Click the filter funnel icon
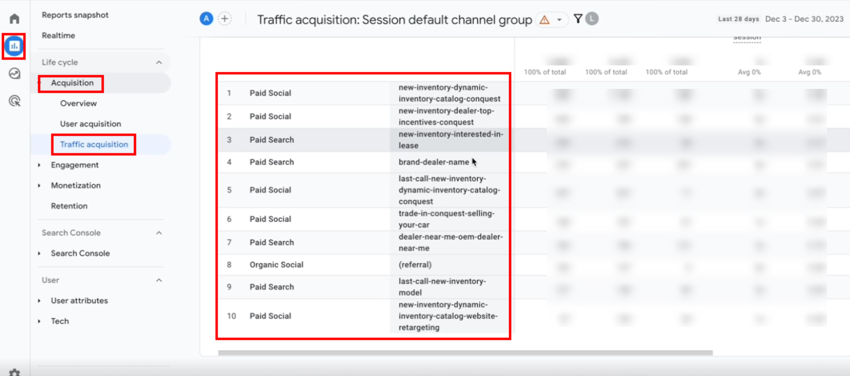 (578, 19)
